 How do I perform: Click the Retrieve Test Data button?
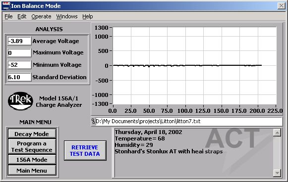click(85, 150)
